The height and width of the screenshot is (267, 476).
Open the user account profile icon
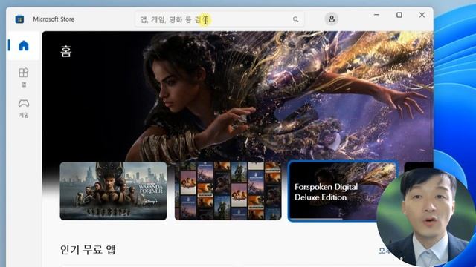[332, 19]
